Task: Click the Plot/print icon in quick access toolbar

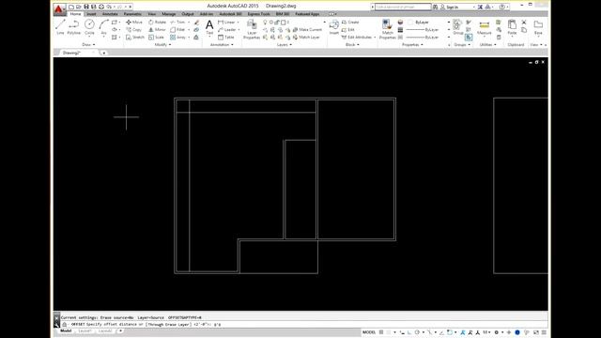Action: (101, 7)
